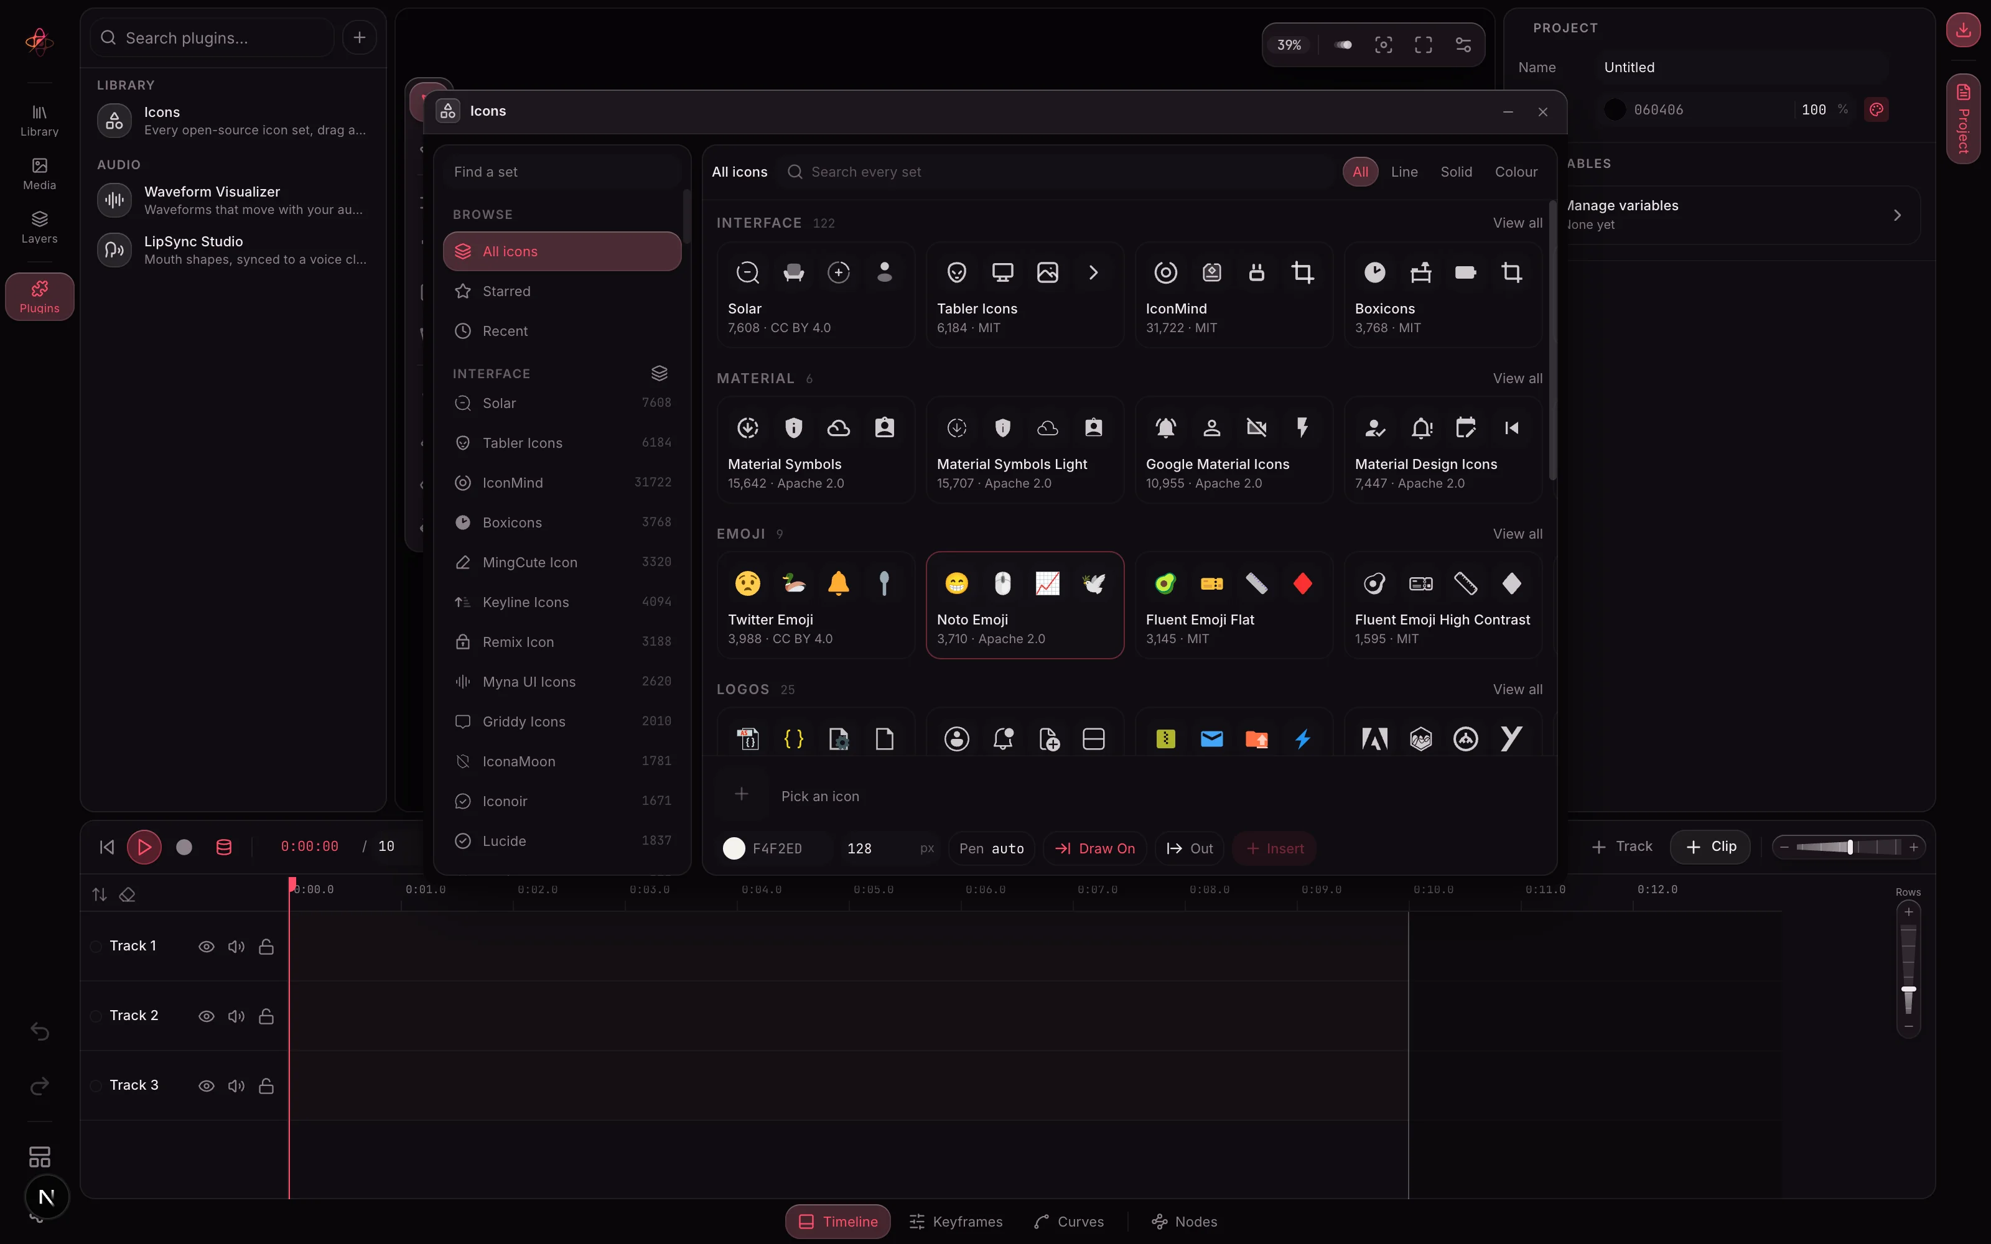The image size is (1991, 1244).
Task: Click the Find a set search field
Action: [x=562, y=172]
